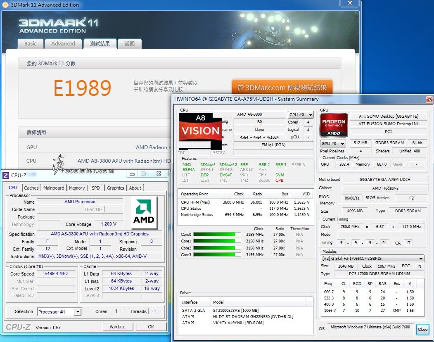Open the Graphics tab in CPU-Z
This screenshot has height=342, width=434.
(115, 188)
